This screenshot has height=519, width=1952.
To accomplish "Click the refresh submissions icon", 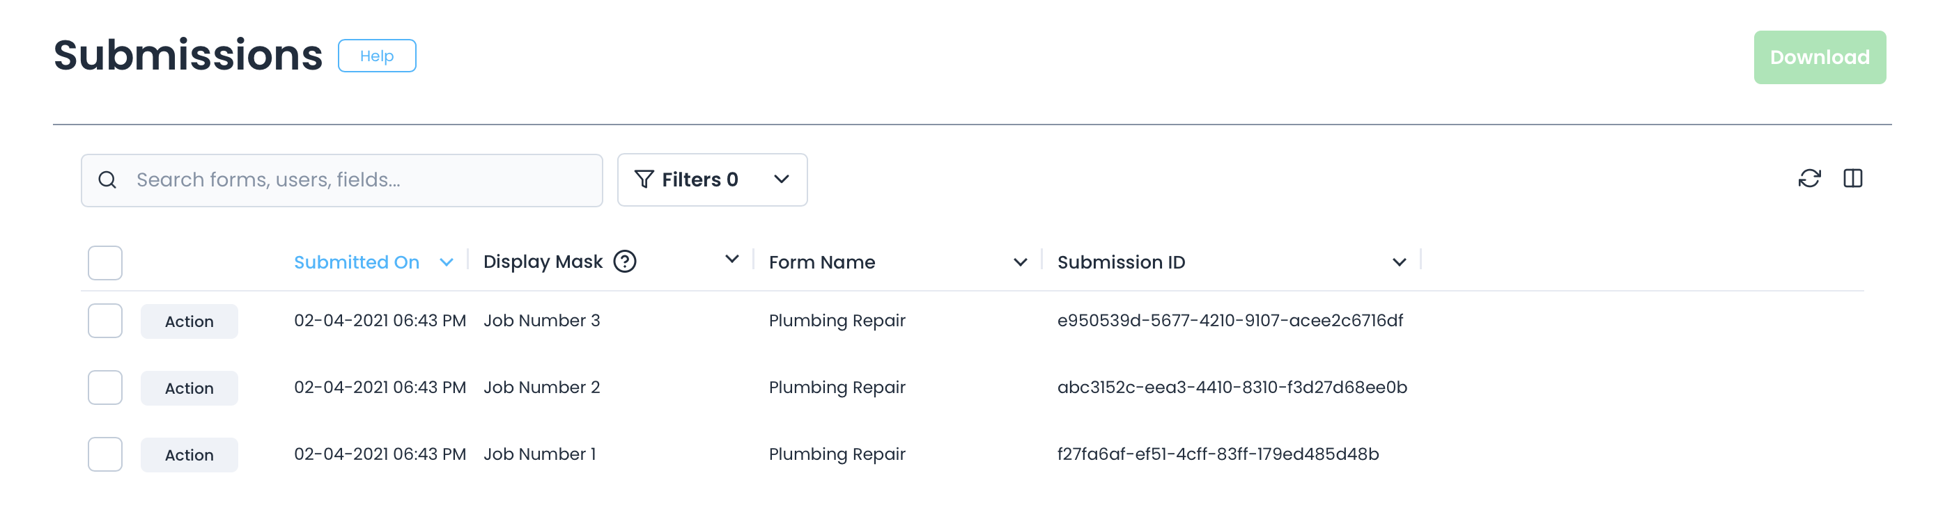I will pos(1808,179).
